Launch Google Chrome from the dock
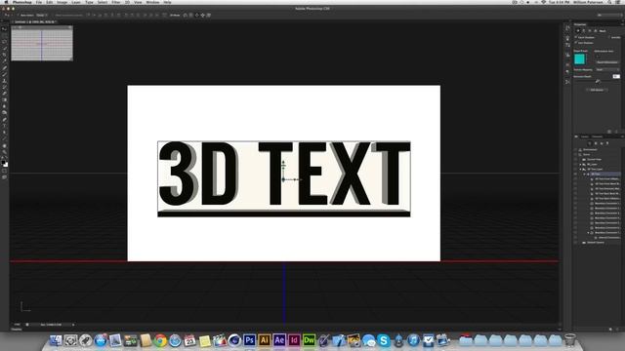 (160, 340)
